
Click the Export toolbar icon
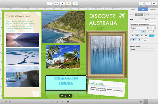pyautogui.click(x=148, y=3)
